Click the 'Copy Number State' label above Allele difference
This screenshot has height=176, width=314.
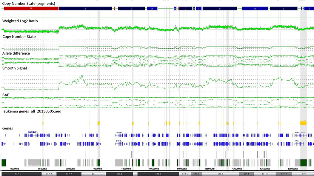pyautogui.click(x=19, y=37)
